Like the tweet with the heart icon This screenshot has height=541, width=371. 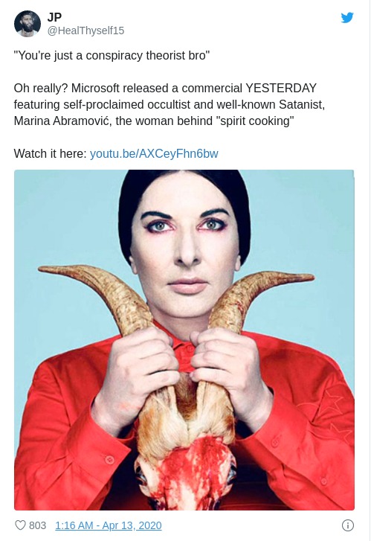coord(20,525)
